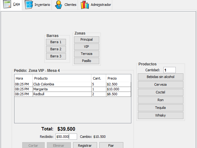Select the Margarita order row
The width and height of the screenshot is (197, 148).
click(x=62, y=89)
